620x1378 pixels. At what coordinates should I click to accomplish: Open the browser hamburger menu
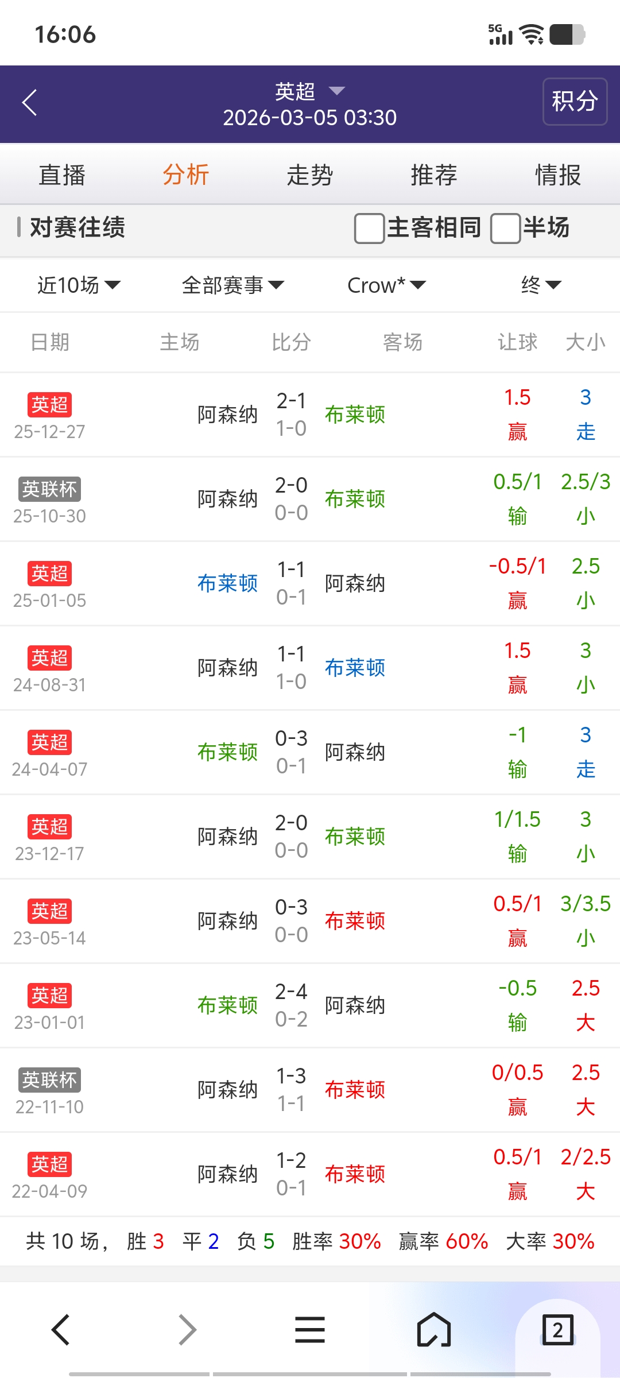310,1330
